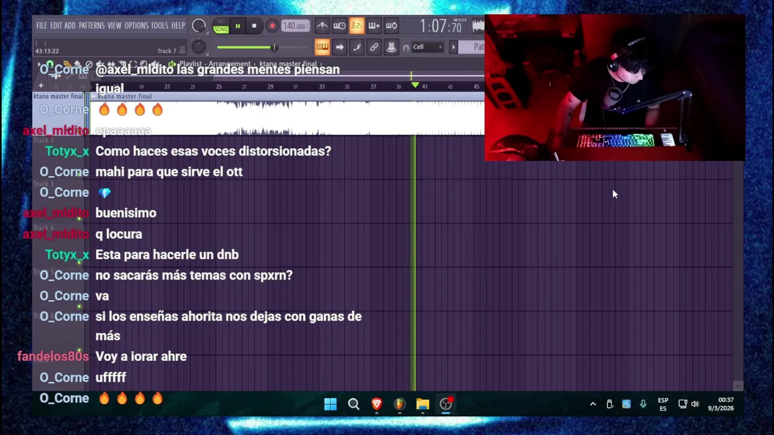This screenshot has height=435, width=774.
Task: Click the Playlist - Arrangement breadcrumb
Action: [214, 64]
